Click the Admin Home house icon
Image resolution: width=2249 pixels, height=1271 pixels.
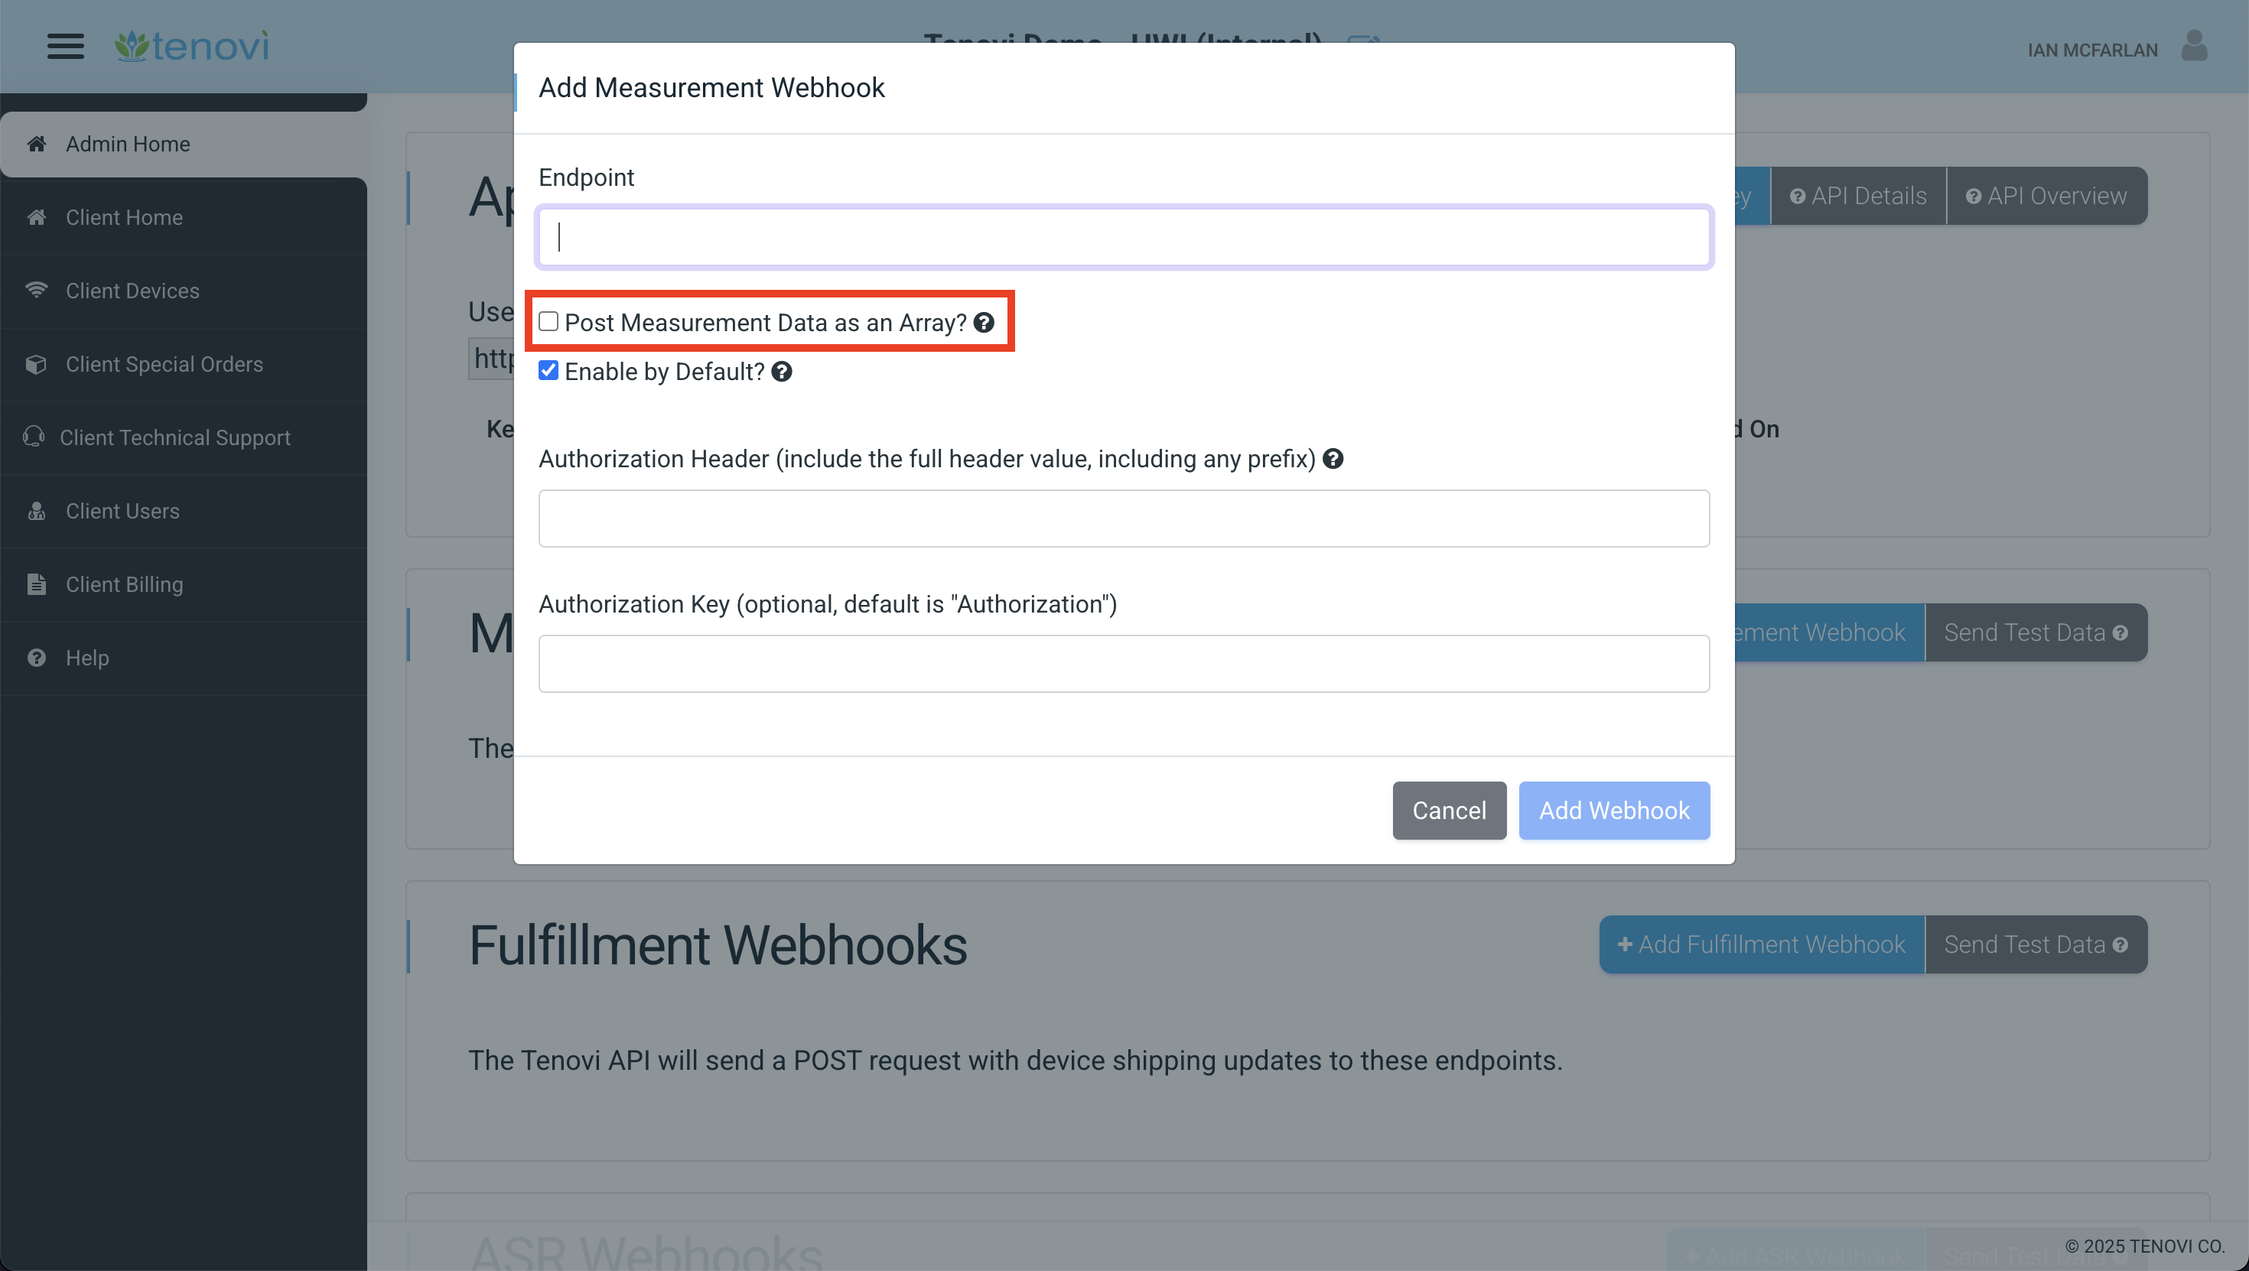click(x=37, y=142)
